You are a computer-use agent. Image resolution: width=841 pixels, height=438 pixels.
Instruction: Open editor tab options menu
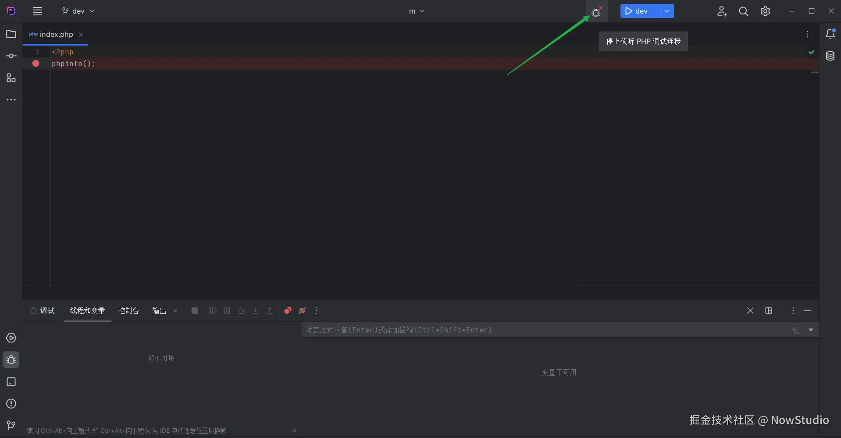coord(807,34)
